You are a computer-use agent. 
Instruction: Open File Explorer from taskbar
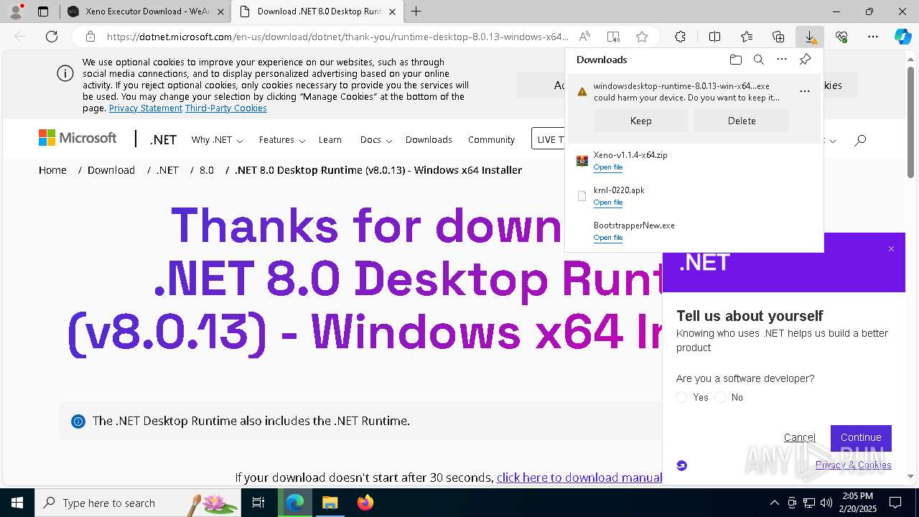click(330, 503)
